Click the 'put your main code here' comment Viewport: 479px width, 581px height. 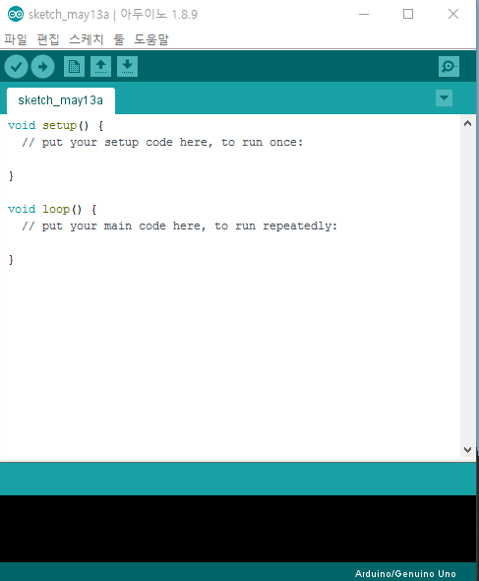(180, 226)
